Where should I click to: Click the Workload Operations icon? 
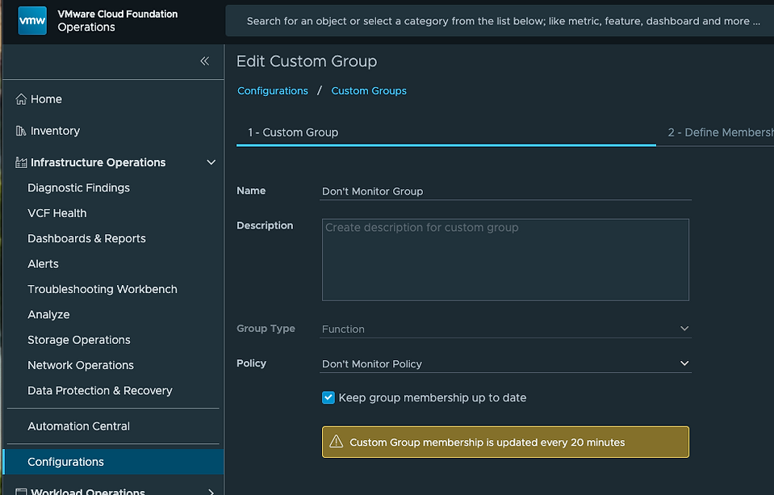(x=21, y=492)
